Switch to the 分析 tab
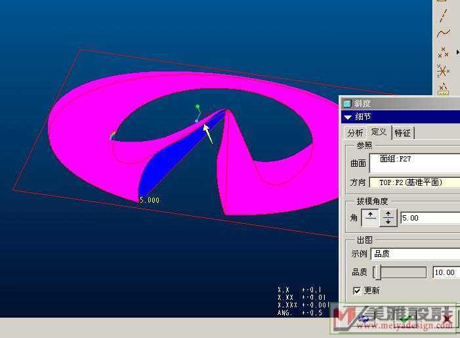The image size is (460, 338). pos(355,133)
